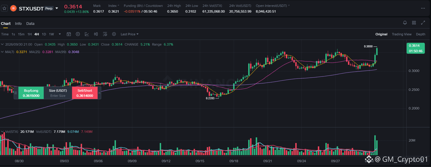
Task: Switch to the Depth view
Action: point(420,34)
